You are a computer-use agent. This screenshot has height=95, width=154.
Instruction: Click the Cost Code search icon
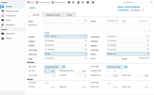tap(148, 49)
